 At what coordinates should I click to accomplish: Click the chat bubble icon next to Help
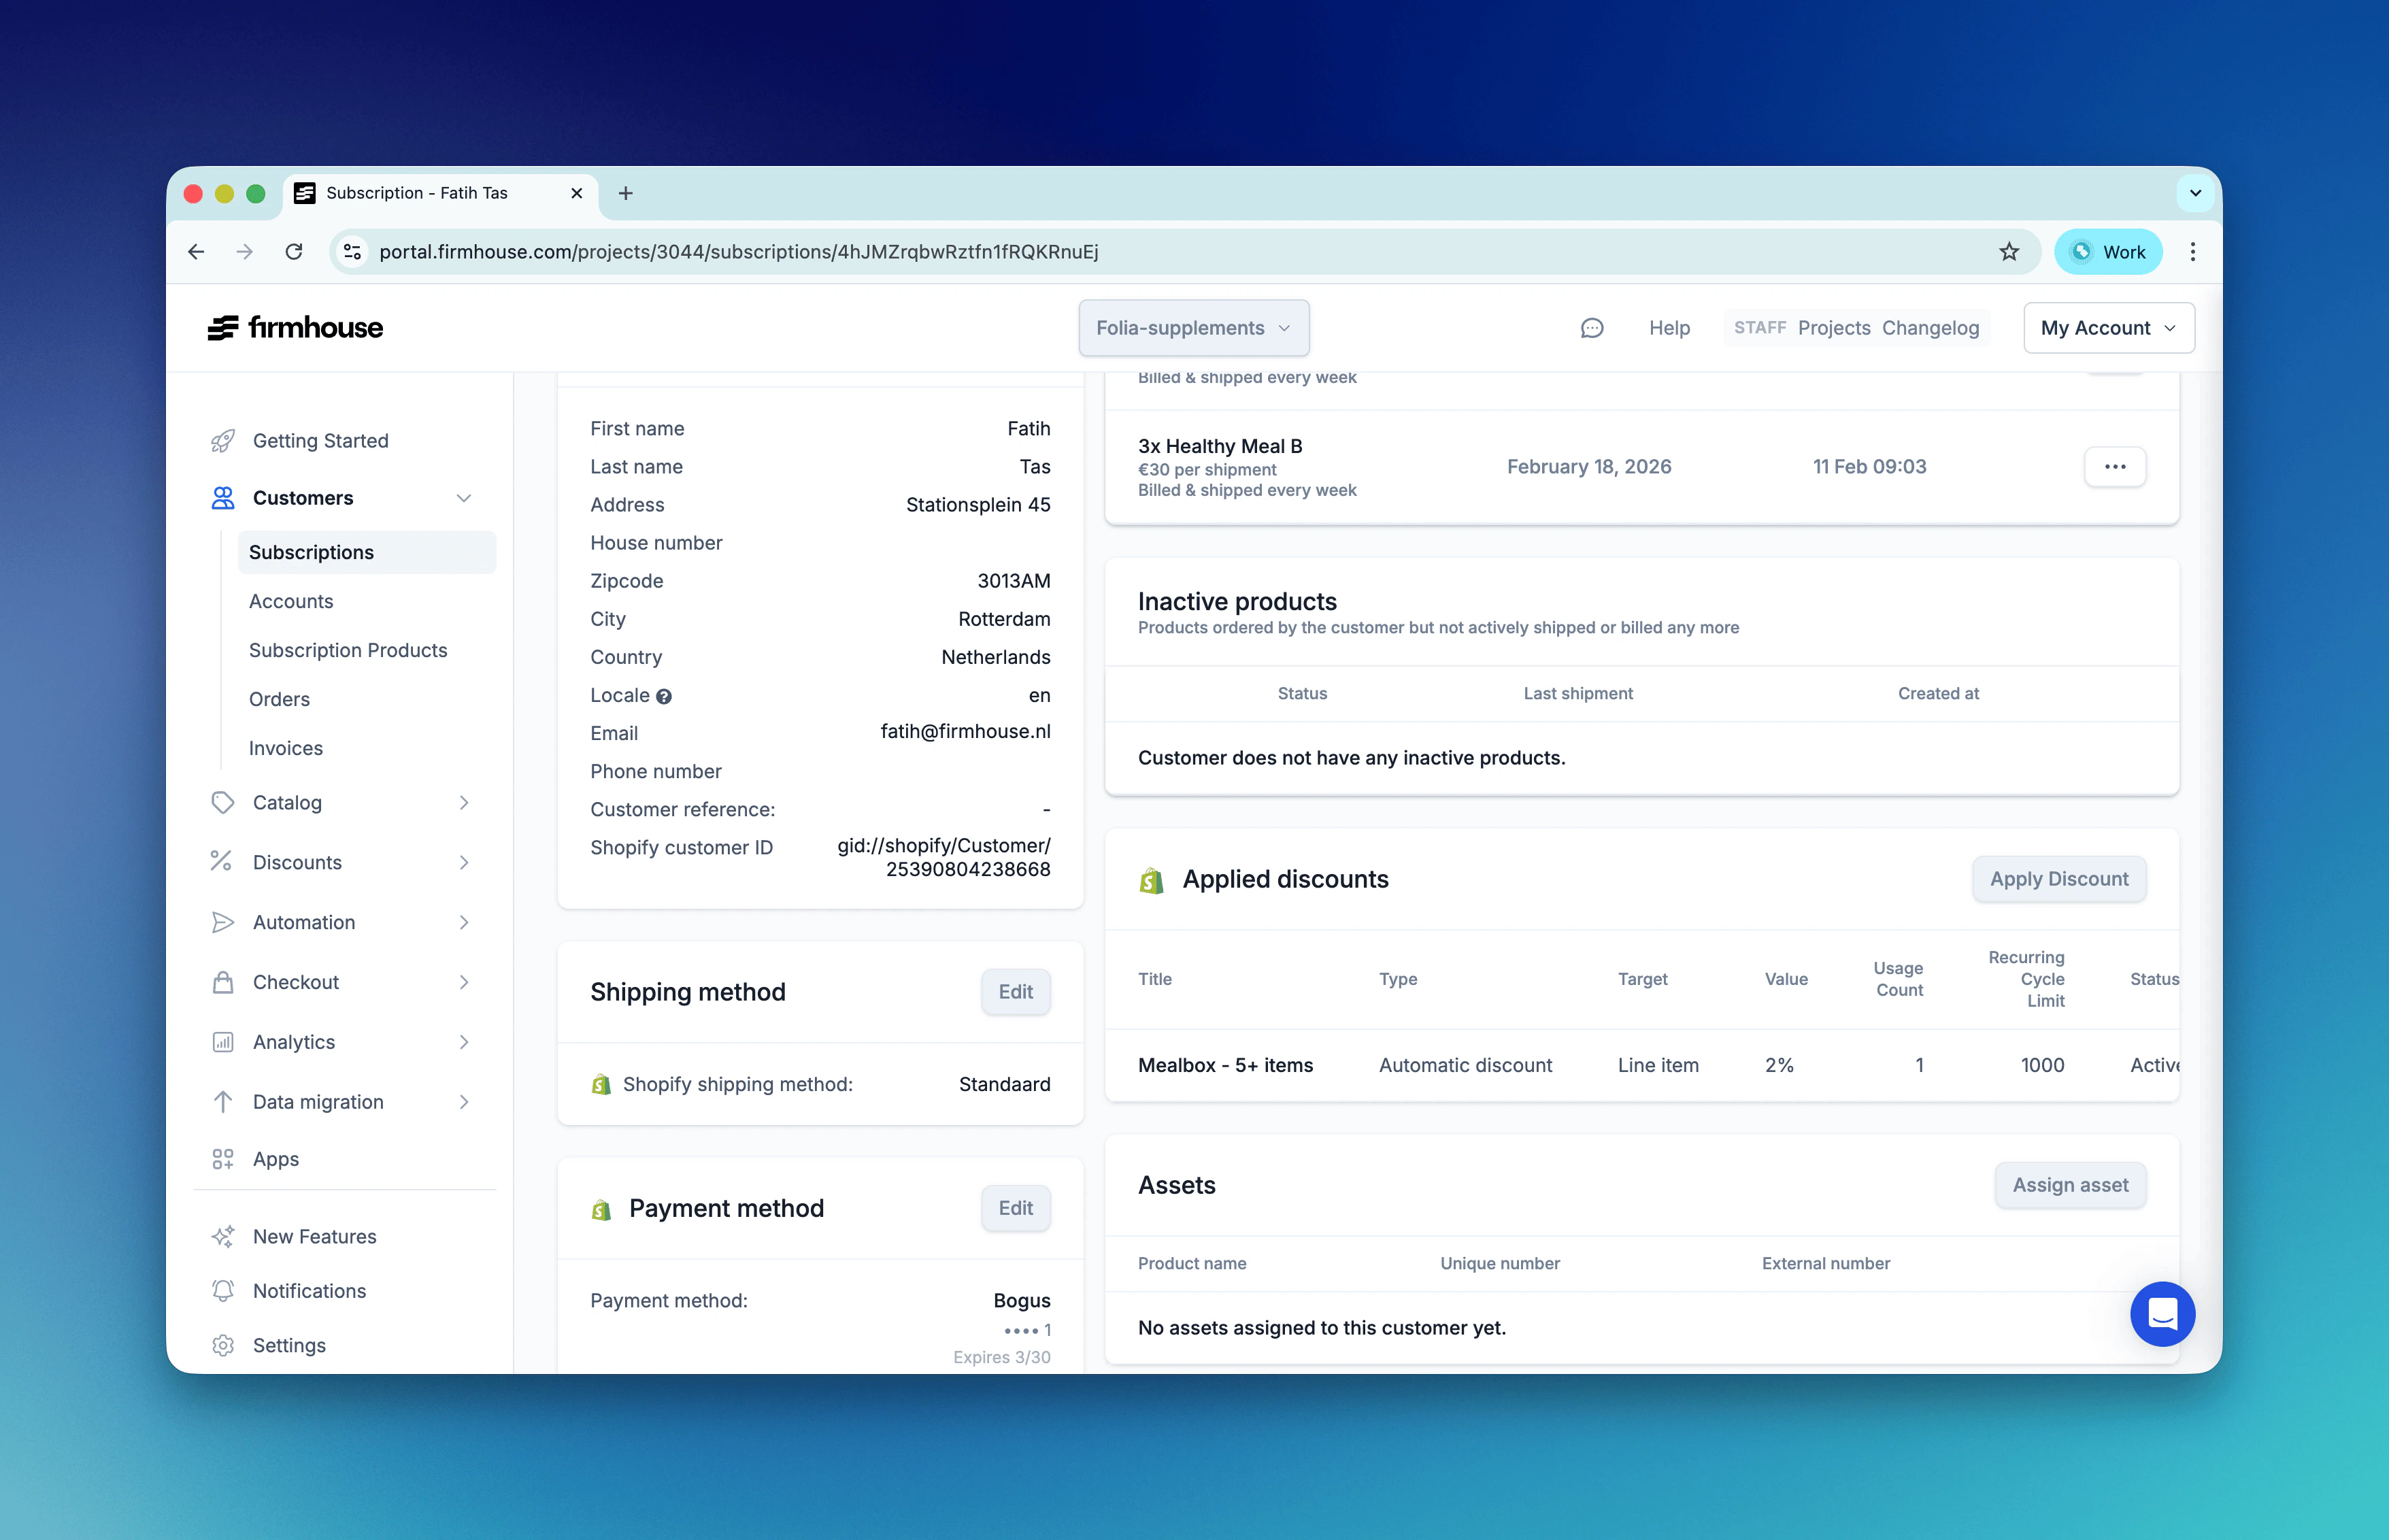tap(1592, 327)
